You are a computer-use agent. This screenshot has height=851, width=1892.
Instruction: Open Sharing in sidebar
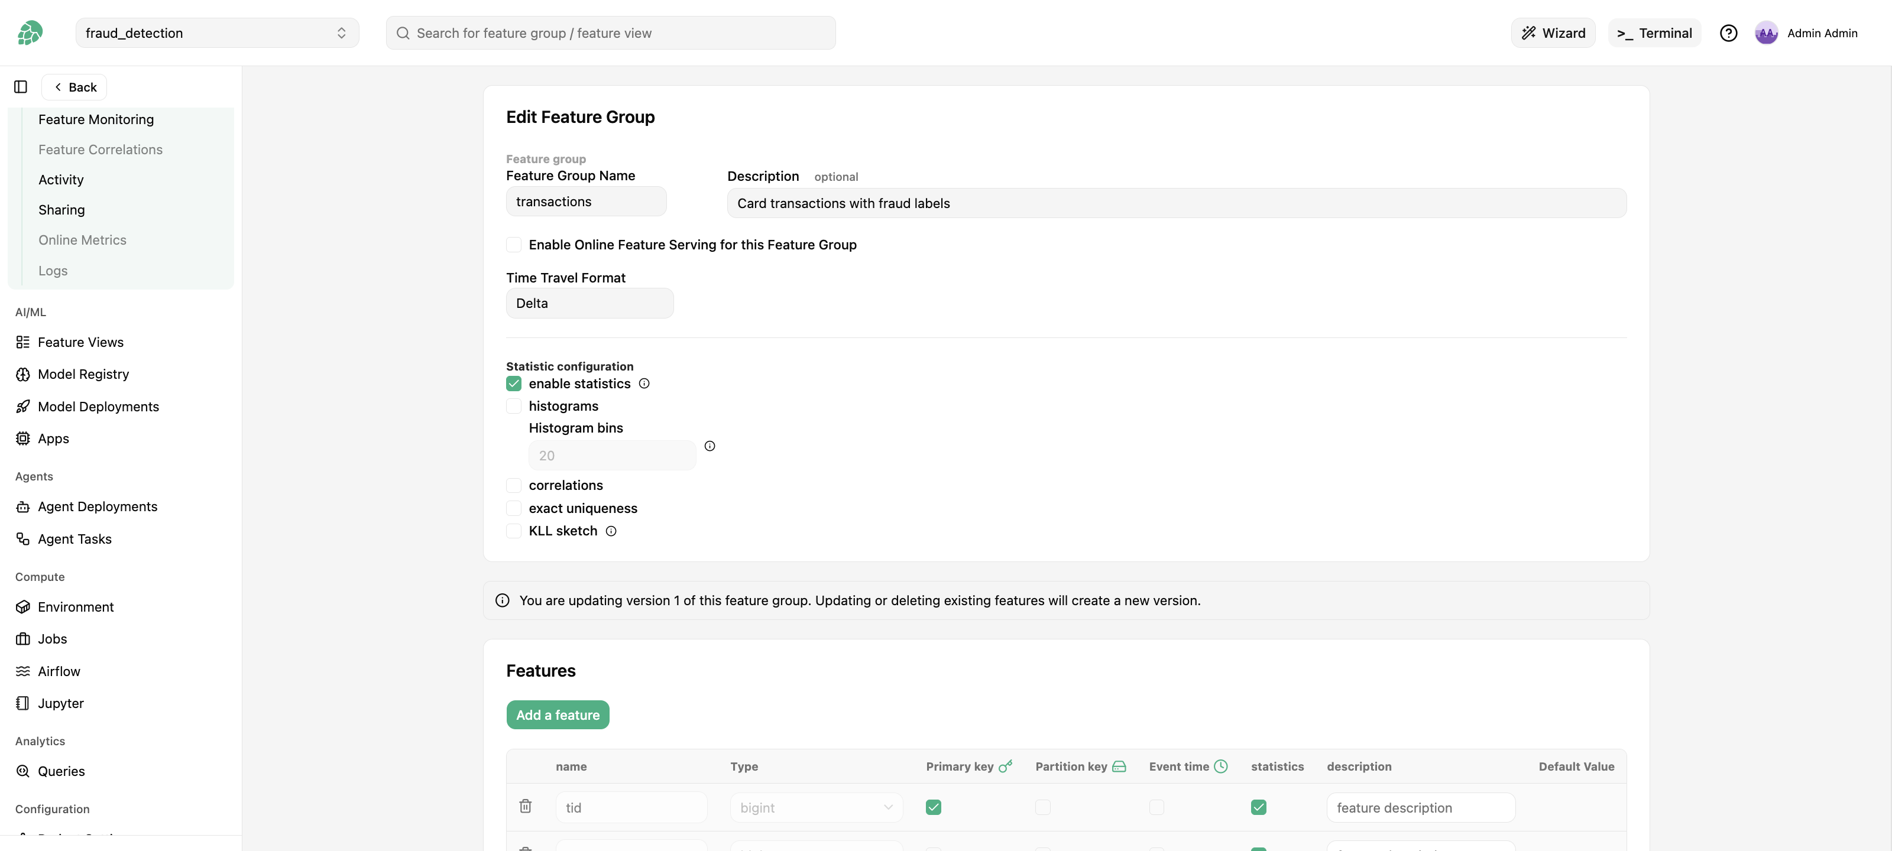tap(61, 210)
